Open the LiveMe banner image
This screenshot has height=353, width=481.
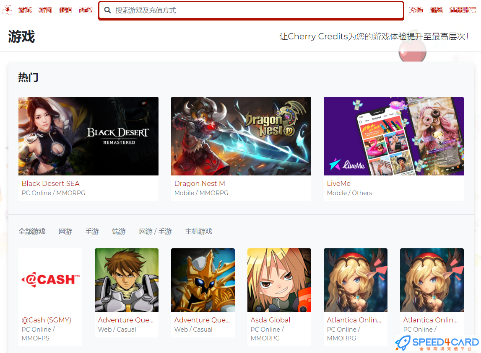coord(394,136)
